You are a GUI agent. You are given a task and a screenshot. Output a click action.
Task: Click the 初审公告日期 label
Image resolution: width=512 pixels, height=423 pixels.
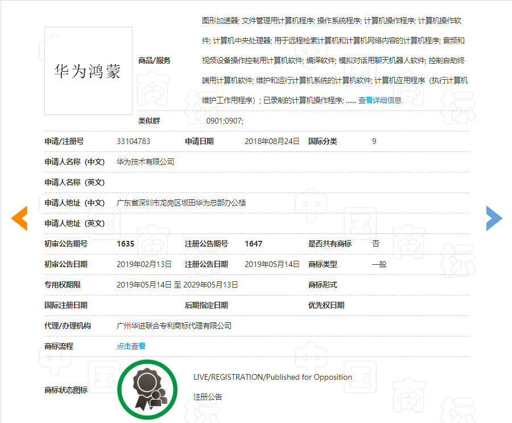click(x=66, y=264)
